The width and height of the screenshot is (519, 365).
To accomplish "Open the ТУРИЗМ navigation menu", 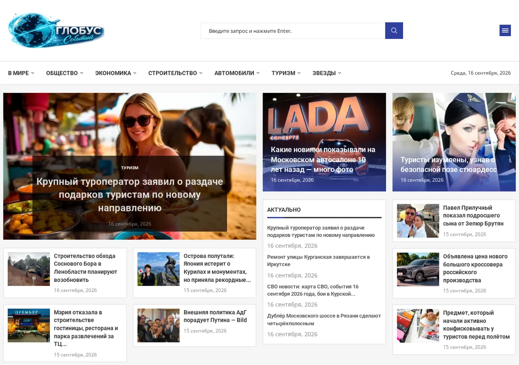I will click(x=286, y=73).
